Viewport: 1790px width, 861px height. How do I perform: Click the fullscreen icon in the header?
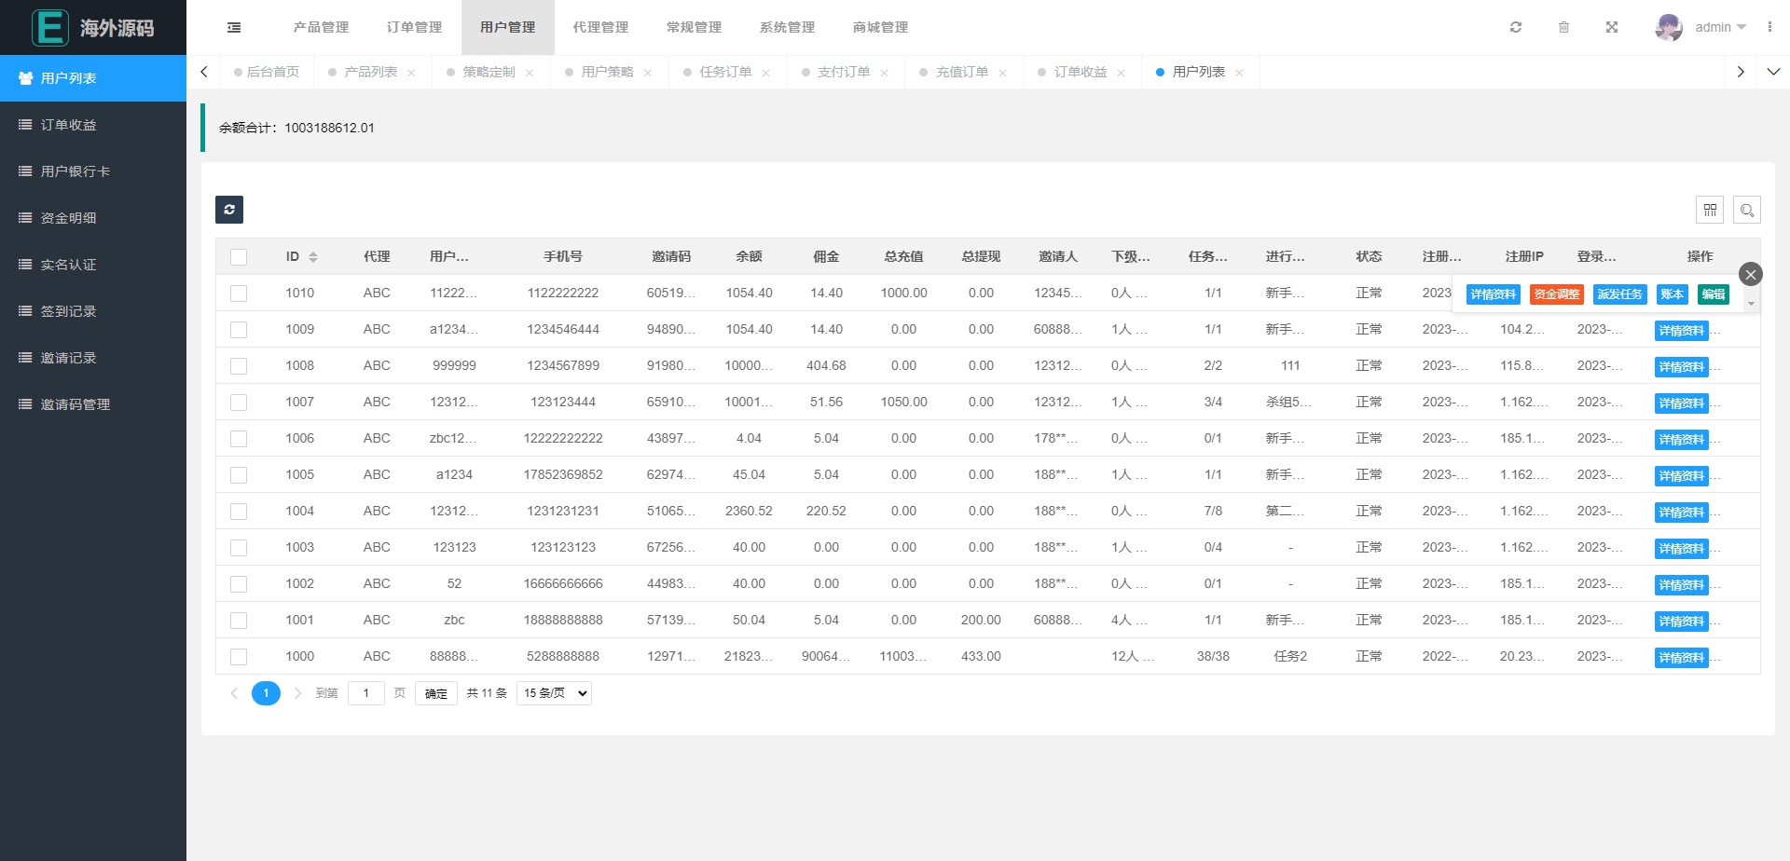click(x=1612, y=27)
